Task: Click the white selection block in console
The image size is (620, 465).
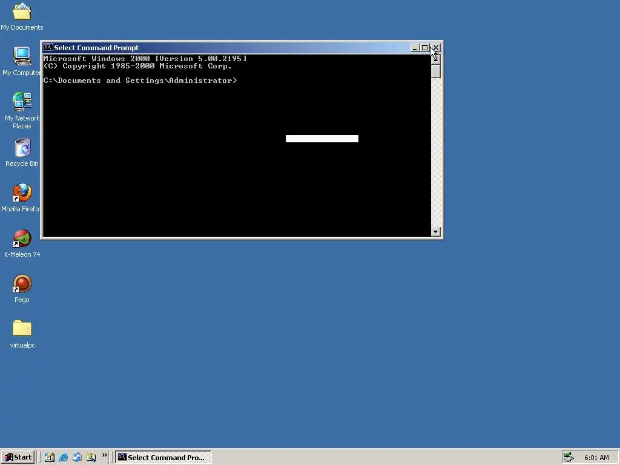Action: click(322, 139)
